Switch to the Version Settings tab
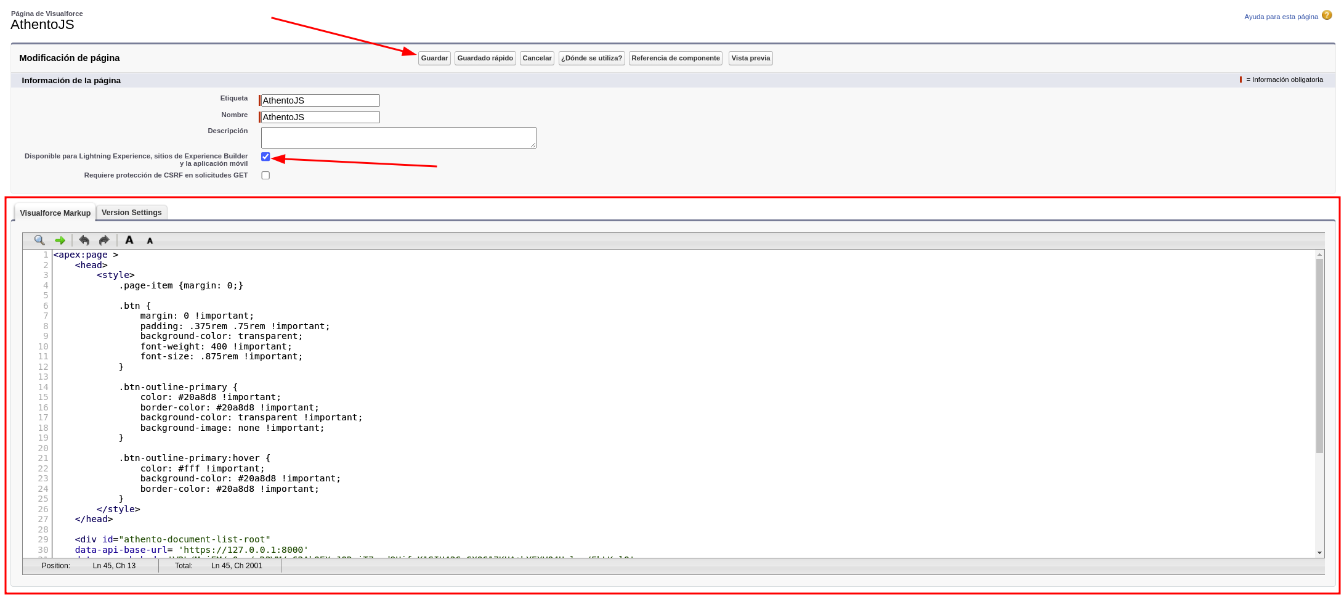1344x604 pixels. point(131,213)
